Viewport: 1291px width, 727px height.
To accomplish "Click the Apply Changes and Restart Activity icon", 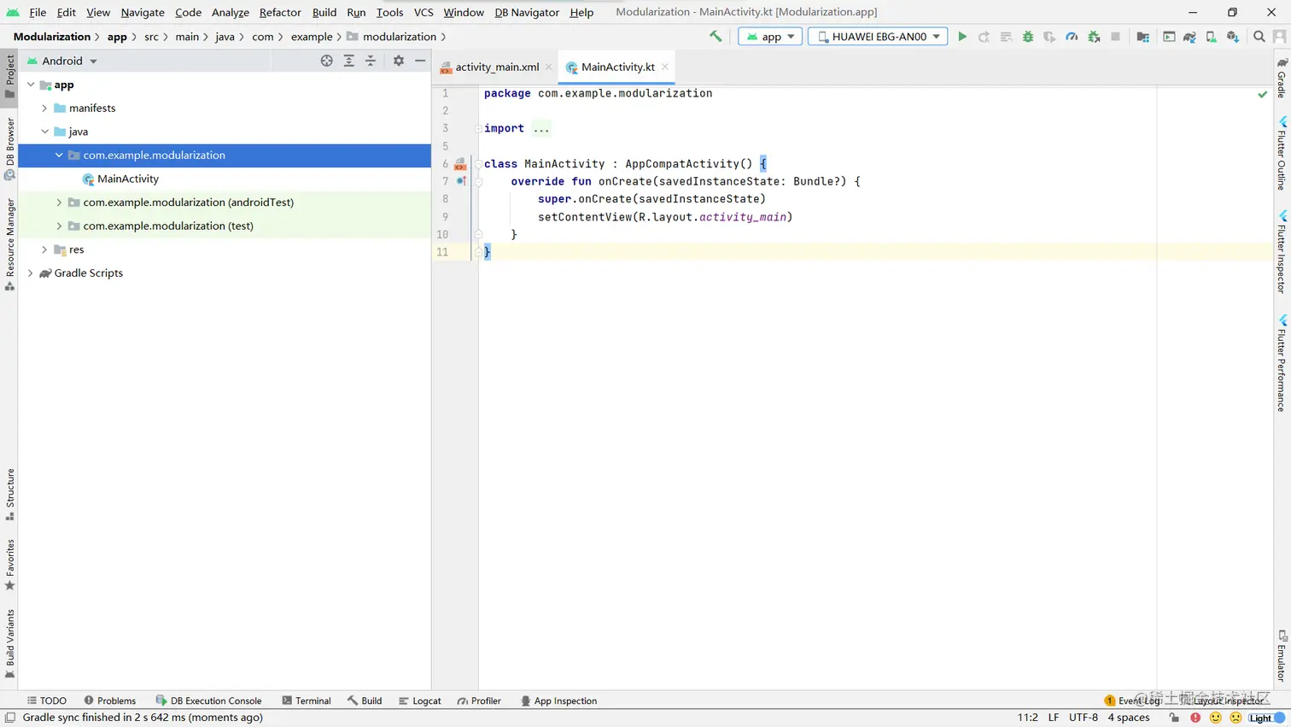I will tap(984, 37).
